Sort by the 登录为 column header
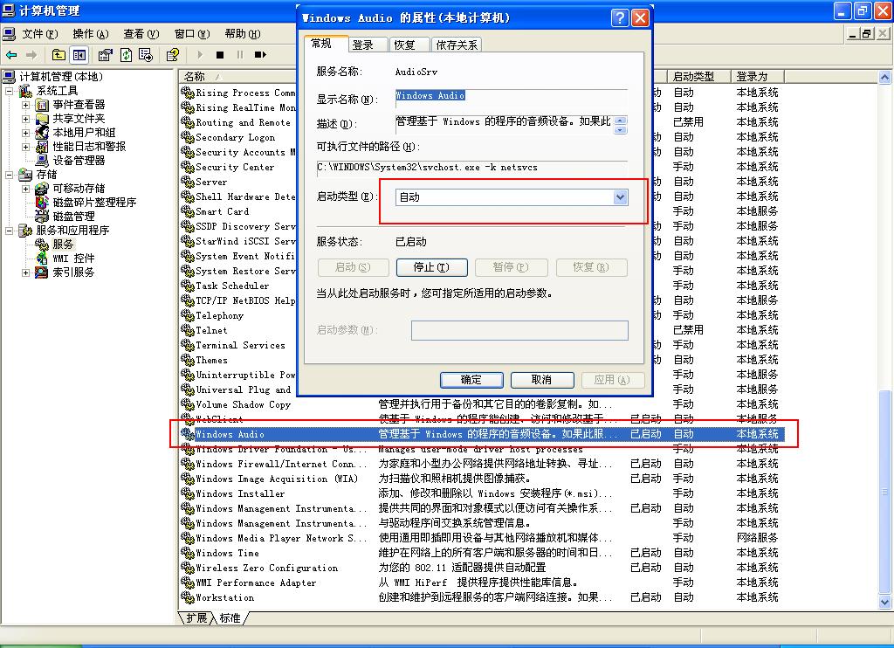 pyautogui.click(x=757, y=77)
